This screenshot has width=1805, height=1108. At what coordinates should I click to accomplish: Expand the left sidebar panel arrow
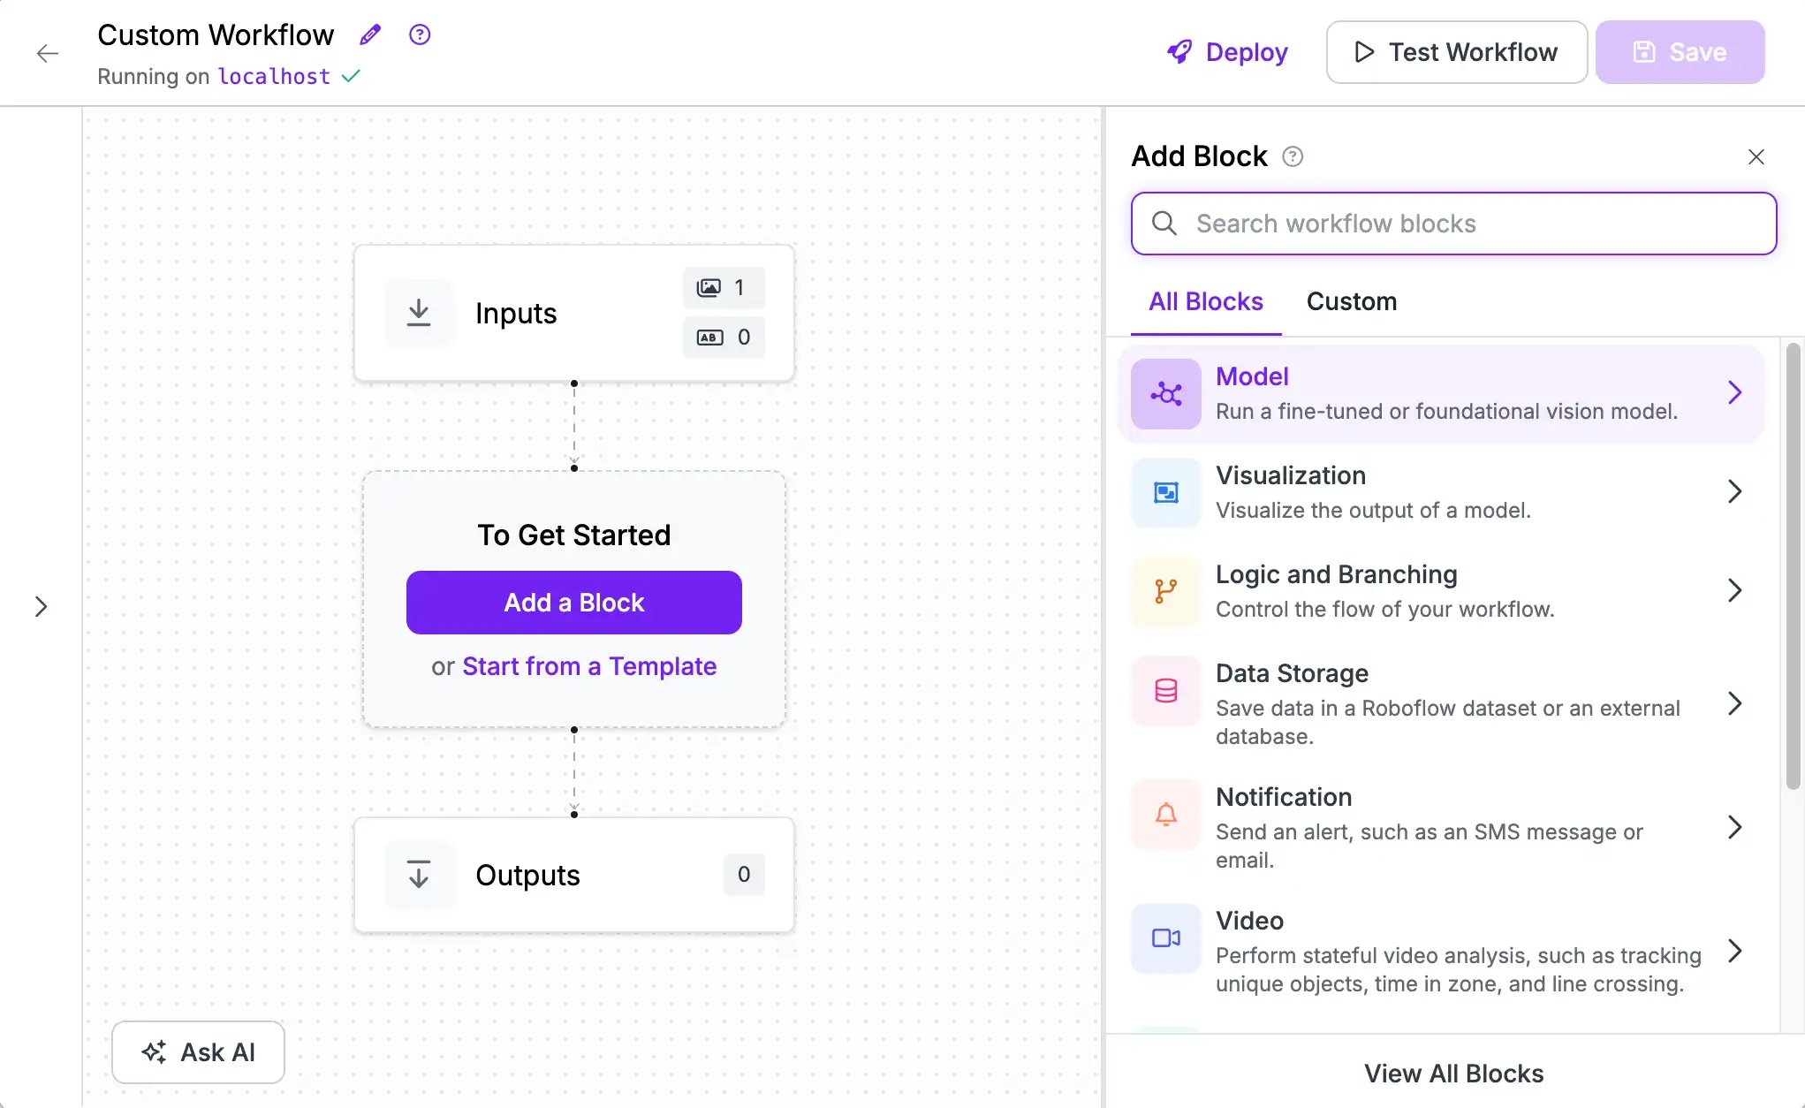tap(41, 606)
